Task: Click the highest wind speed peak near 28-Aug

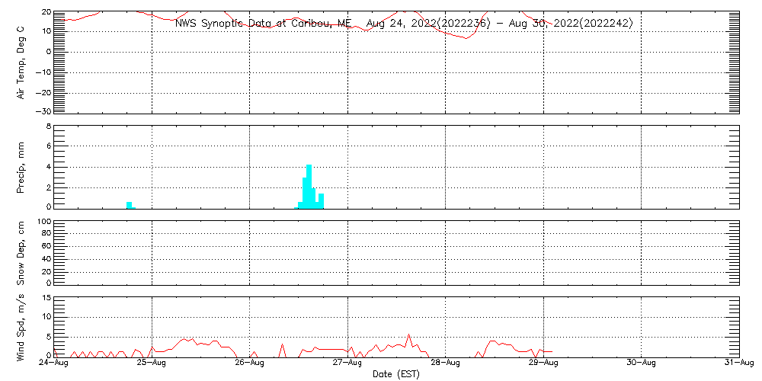Action: pyautogui.click(x=409, y=335)
